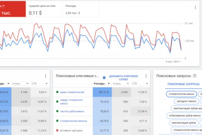This screenshot has width=202, height=135.
Task: Click the blue plus add-keyword icon
Action: [104, 78]
